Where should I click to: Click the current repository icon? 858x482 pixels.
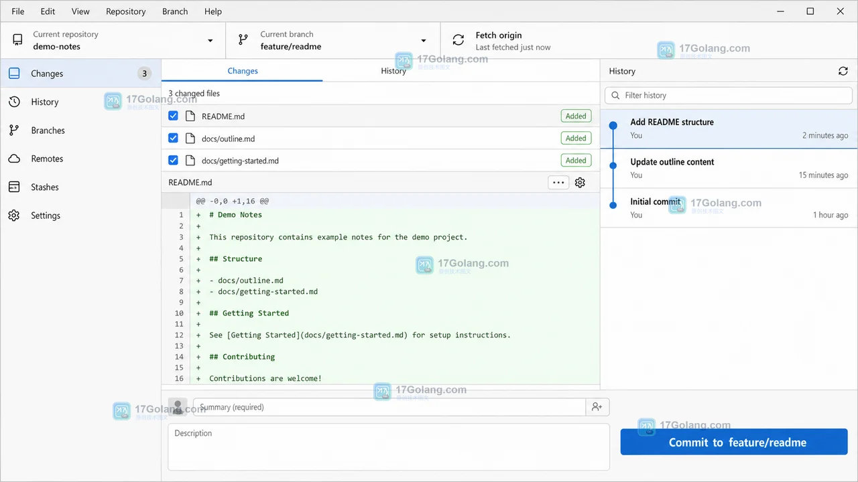coord(17,40)
